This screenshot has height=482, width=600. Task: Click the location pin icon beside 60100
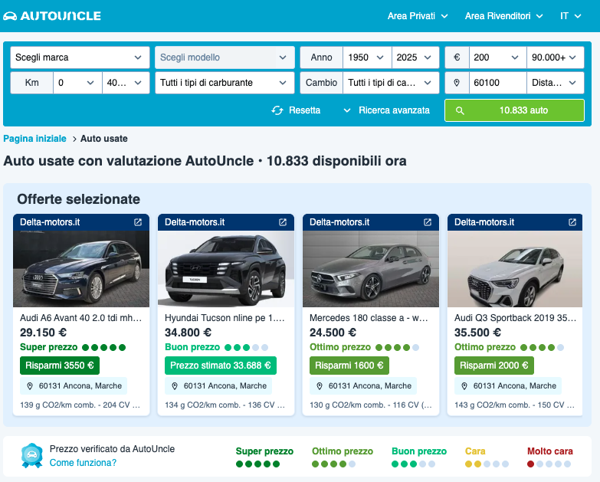point(457,83)
